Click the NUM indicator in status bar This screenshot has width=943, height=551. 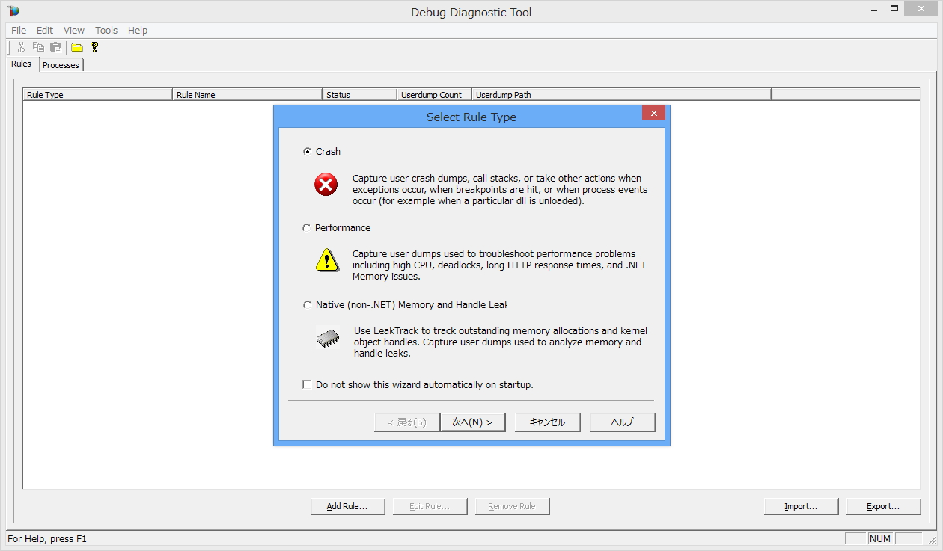point(880,538)
